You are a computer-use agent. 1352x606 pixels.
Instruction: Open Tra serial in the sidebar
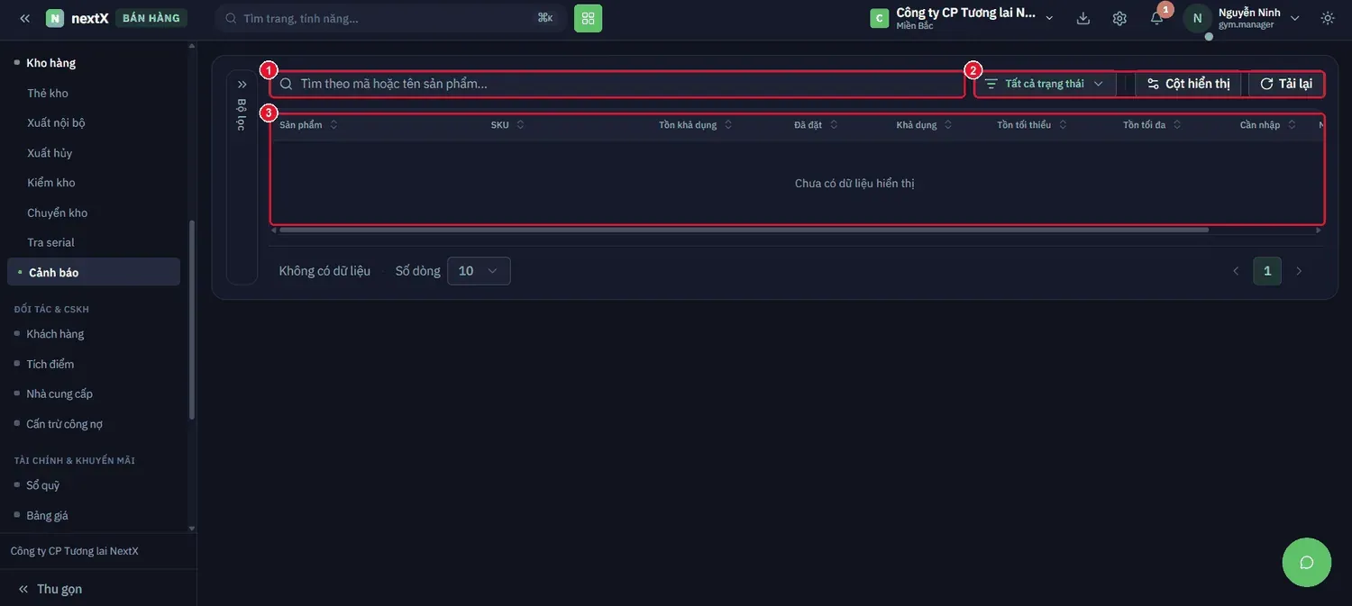click(x=50, y=242)
